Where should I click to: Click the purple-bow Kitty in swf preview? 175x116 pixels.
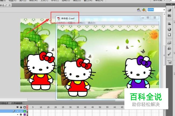139,72
